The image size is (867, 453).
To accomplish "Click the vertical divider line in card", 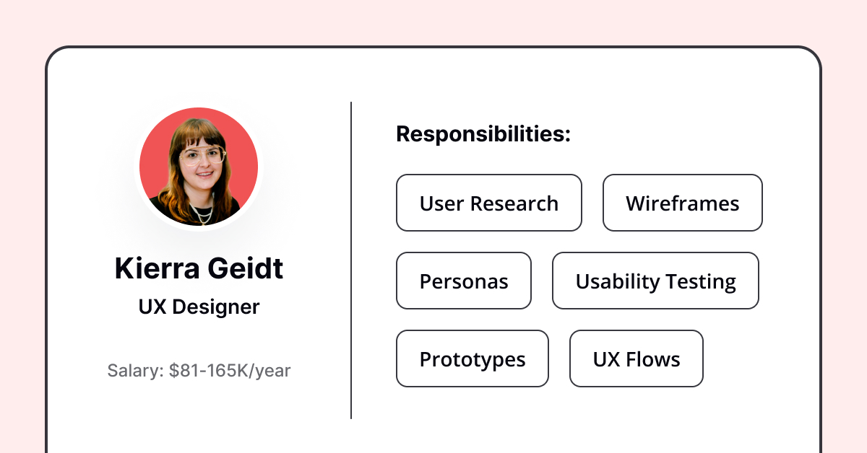I will coord(351,260).
